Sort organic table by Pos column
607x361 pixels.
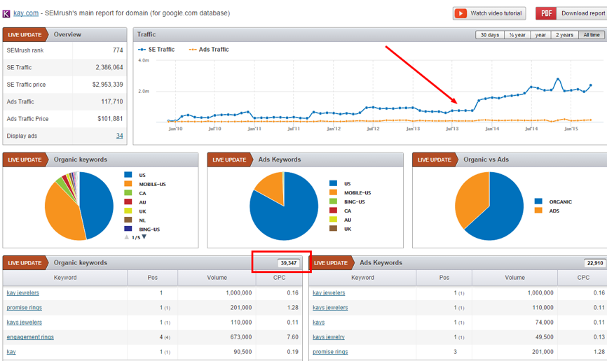click(153, 278)
